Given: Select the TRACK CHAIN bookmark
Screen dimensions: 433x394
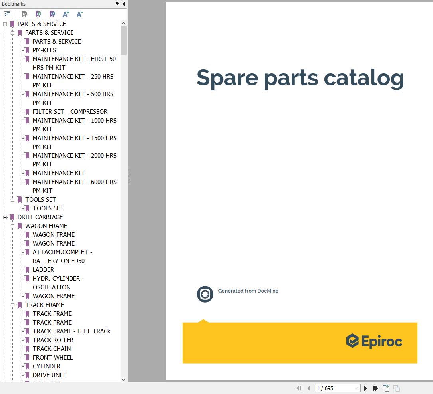Looking at the screenshot, I should coord(52,349).
